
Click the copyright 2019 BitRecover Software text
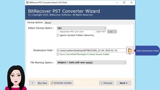click(x=60, y=15)
